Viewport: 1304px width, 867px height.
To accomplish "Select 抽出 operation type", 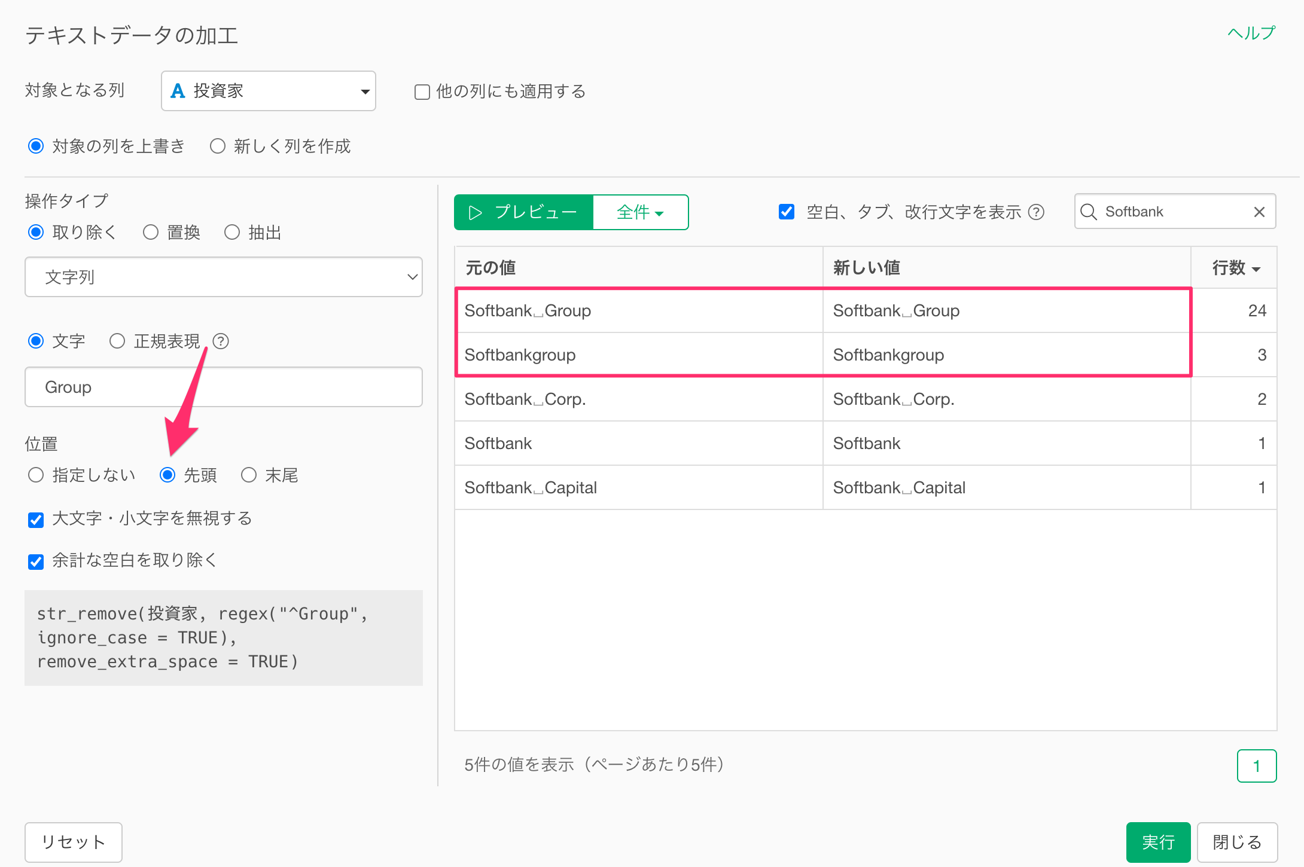I will point(232,232).
